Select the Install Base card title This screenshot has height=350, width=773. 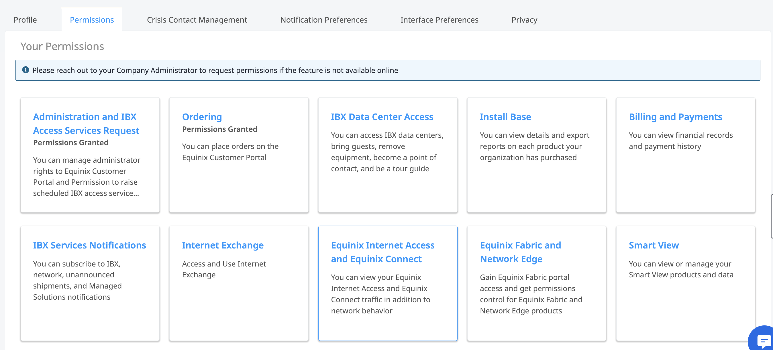[505, 117]
